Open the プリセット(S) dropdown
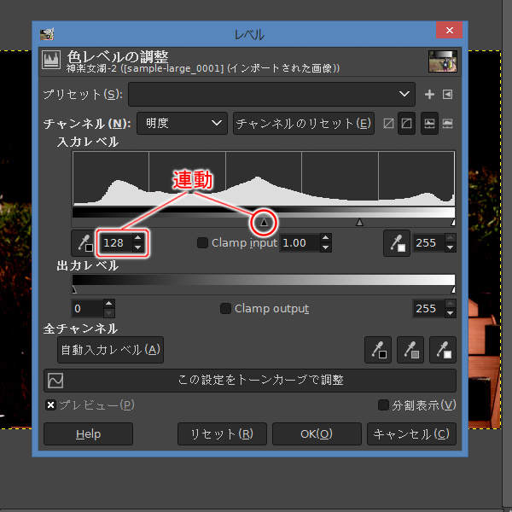The image size is (512, 512). (x=271, y=95)
